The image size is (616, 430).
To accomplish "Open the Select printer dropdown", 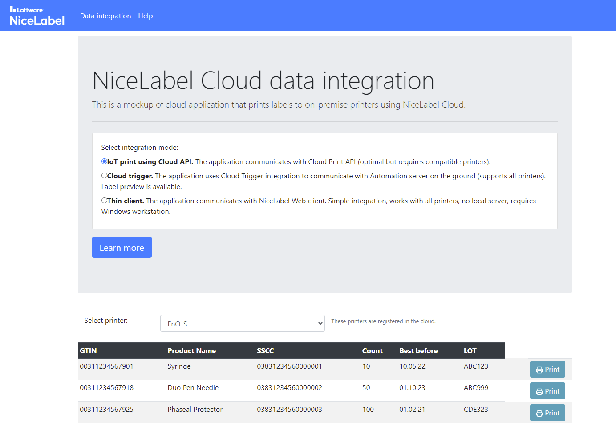I will pos(242,323).
